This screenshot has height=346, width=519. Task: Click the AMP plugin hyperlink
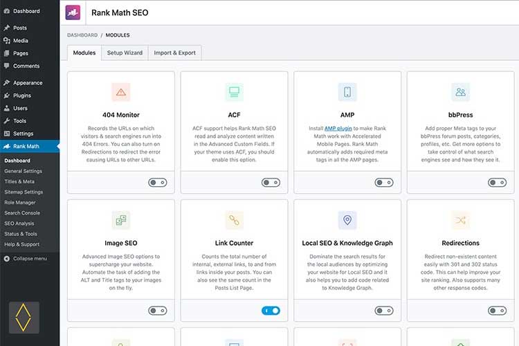pos(338,128)
